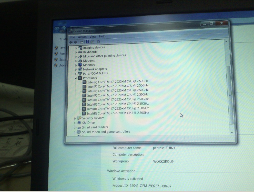Click the scrollbar up arrow in Device Manager
This screenshot has width=254, height=192.
226,42
